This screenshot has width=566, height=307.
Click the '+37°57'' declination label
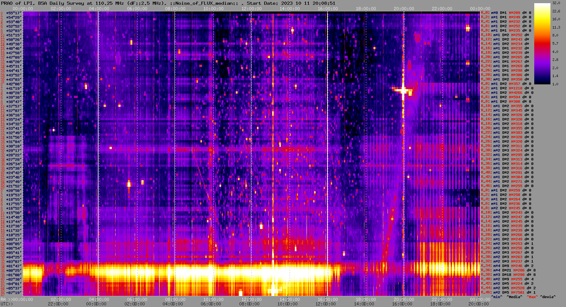[x=13, y=106]
